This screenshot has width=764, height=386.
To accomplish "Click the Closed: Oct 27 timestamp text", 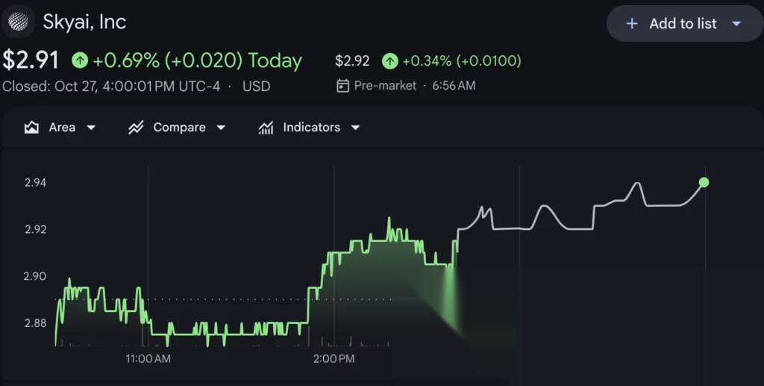I will 111,87.
